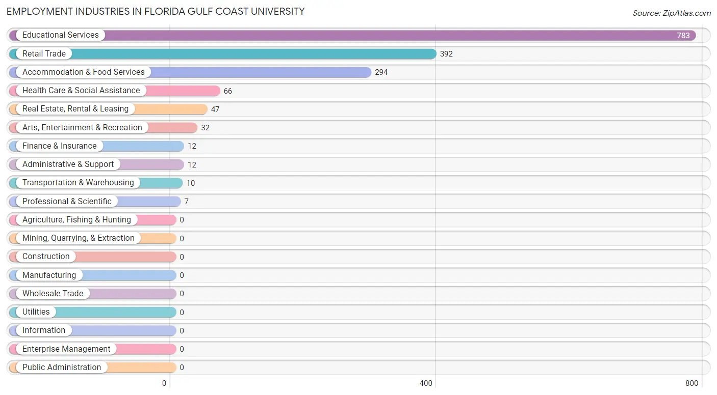Viewport: 717px width, 395px height.
Task: Click the chart title Employment Industries heading
Action: (156, 11)
